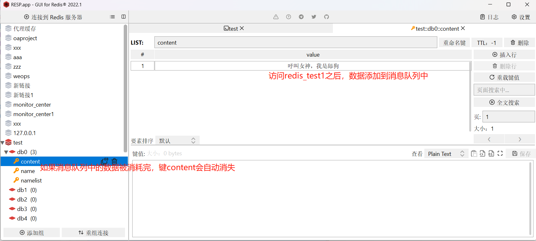
Task: Click the key name field containing content
Action: (x=296, y=42)
